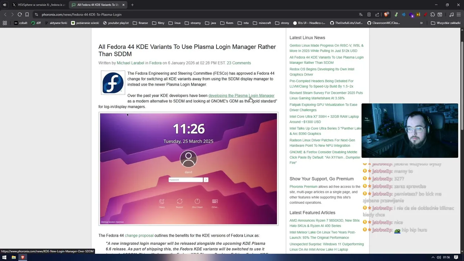This screenshot has width=464, height=261.
Task: Click the translate page icon
Action: pos(361,14)
